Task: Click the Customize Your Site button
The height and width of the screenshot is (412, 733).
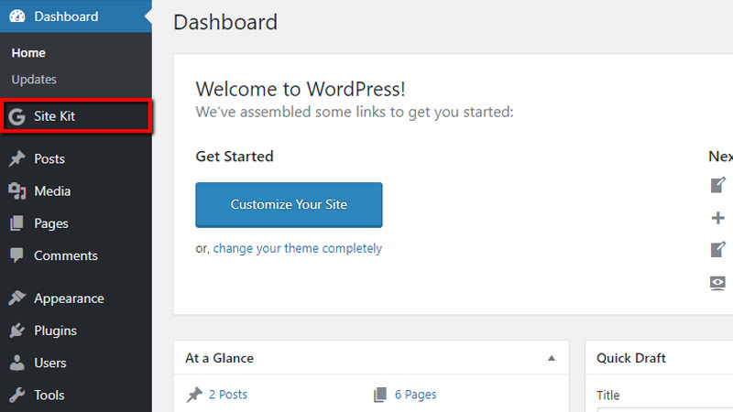Action: coord(289,204)
